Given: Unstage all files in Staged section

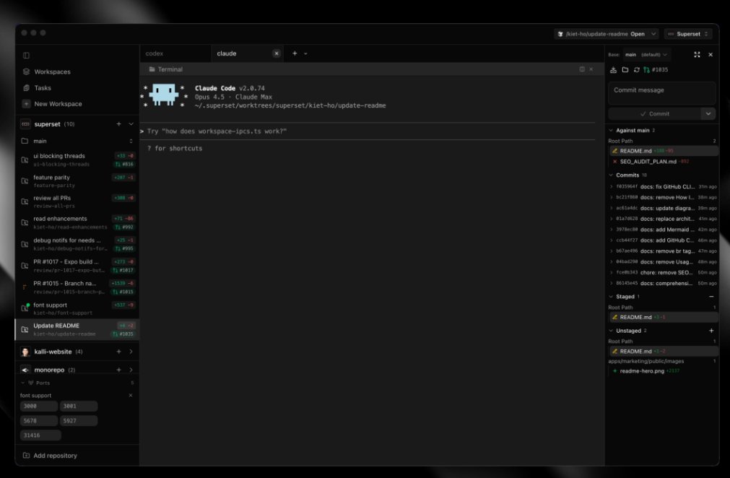Looking at the screenshot, I should pos(711,297).
